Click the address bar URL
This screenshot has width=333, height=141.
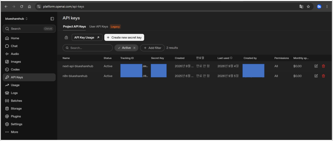(x=63, y=6)
